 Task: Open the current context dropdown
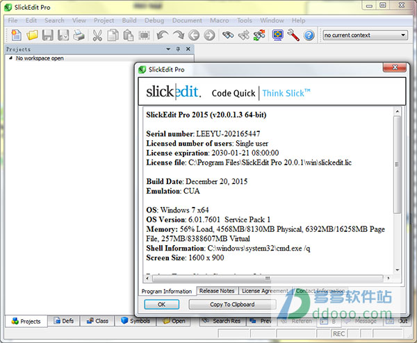[365, 35]
